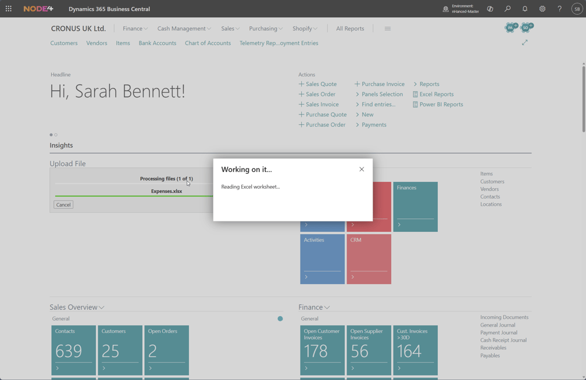Click the SO teams badge icon

point(527,27)
